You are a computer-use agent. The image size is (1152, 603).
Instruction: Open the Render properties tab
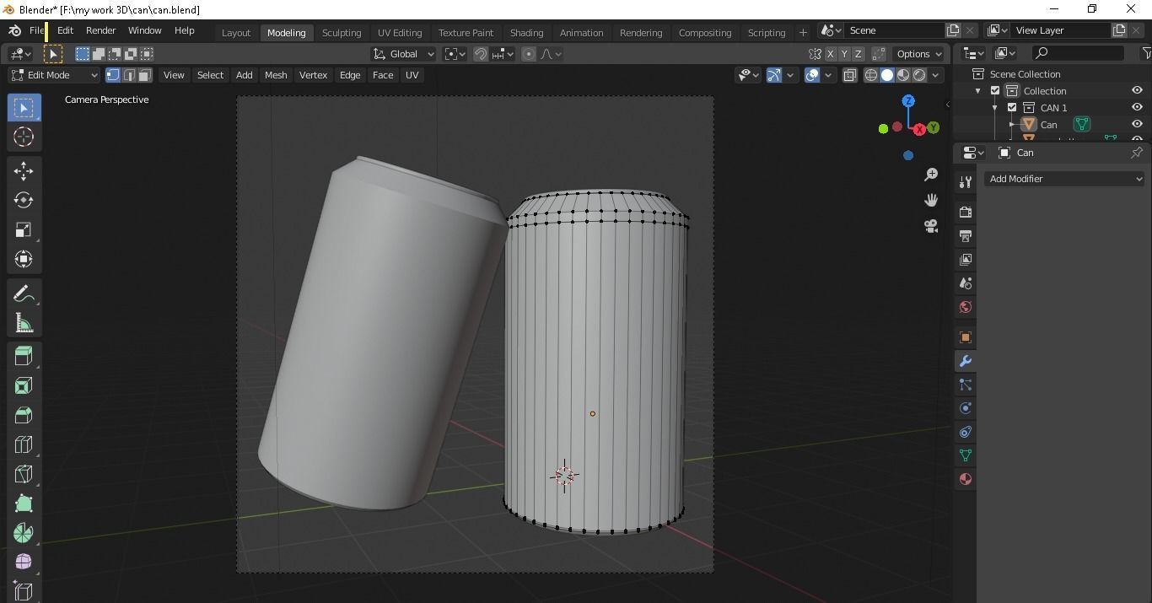(966, 212)
